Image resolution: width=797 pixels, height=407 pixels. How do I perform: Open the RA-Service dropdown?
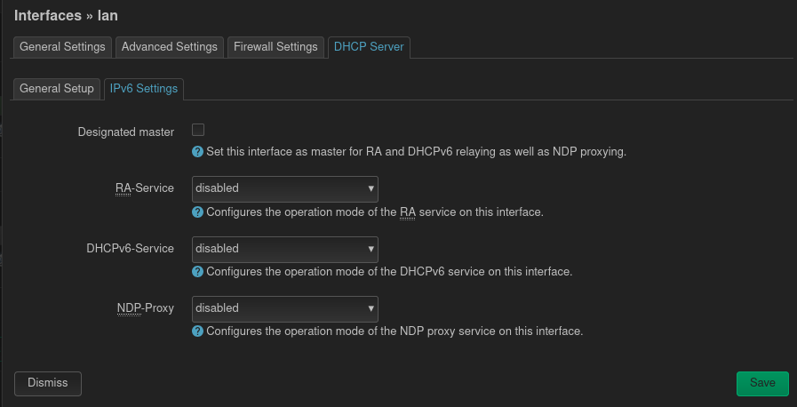pyautogui.click(x=284, y=189)
